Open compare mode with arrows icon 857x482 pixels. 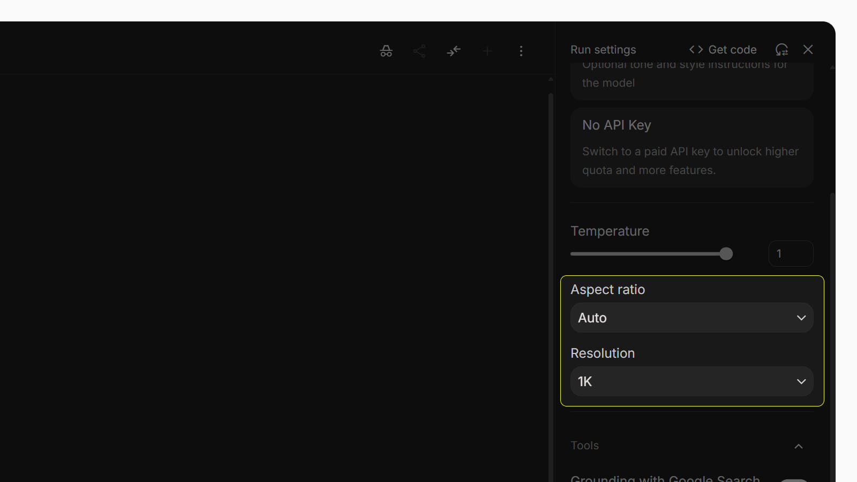tap(454, 51)
